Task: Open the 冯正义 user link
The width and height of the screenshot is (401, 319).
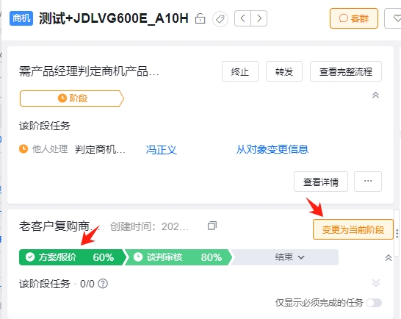Action: [161, 149]
